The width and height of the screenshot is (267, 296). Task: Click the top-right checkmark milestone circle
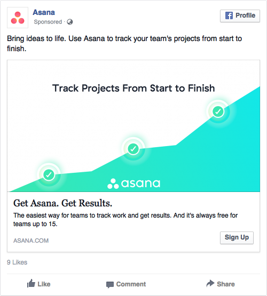[x=218, y=111]
